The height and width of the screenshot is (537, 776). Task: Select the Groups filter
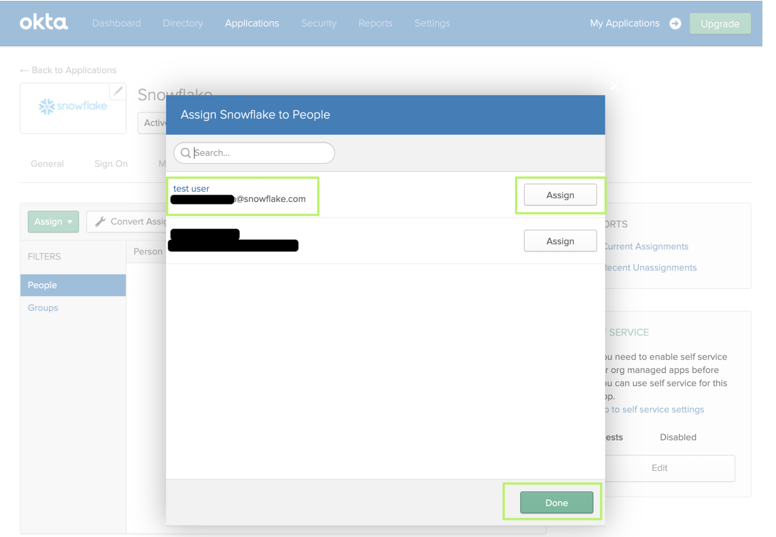(43, 308)
